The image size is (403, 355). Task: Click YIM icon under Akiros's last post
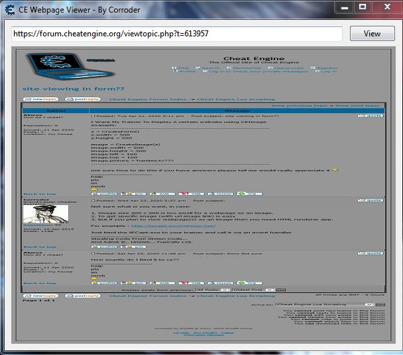pos(192,283)
